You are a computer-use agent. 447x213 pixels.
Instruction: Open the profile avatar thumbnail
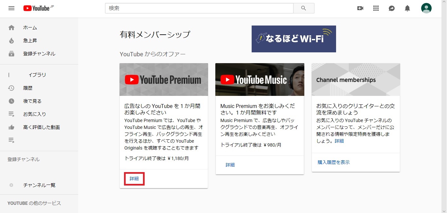point(426,8)
